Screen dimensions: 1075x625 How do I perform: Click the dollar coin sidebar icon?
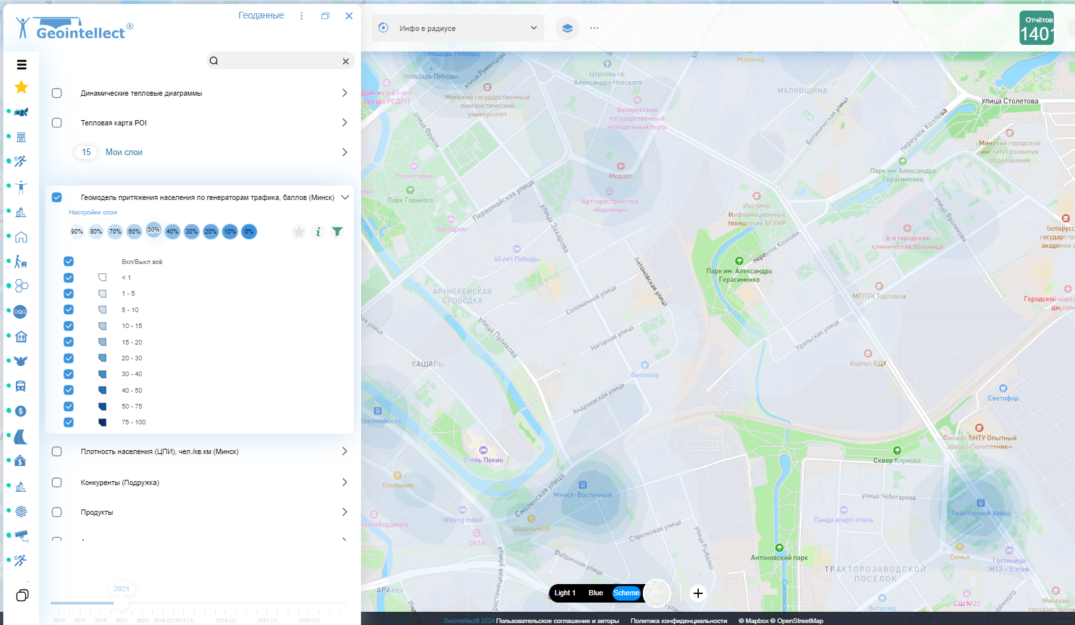point(20,411)
